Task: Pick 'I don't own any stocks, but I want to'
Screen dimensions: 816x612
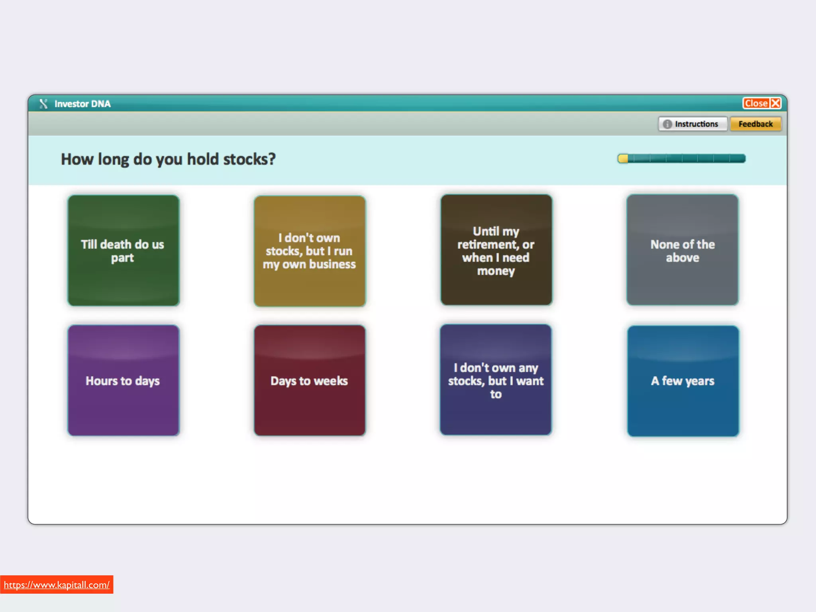Action: click(496, 380)
